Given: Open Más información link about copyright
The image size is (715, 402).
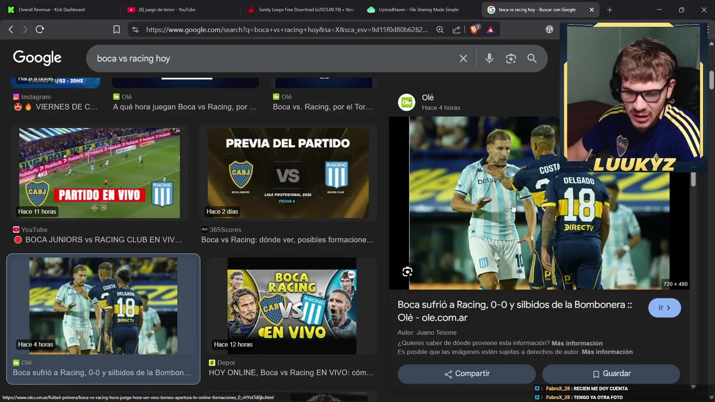Looking at the screenshot, I should tap(607, 352).
